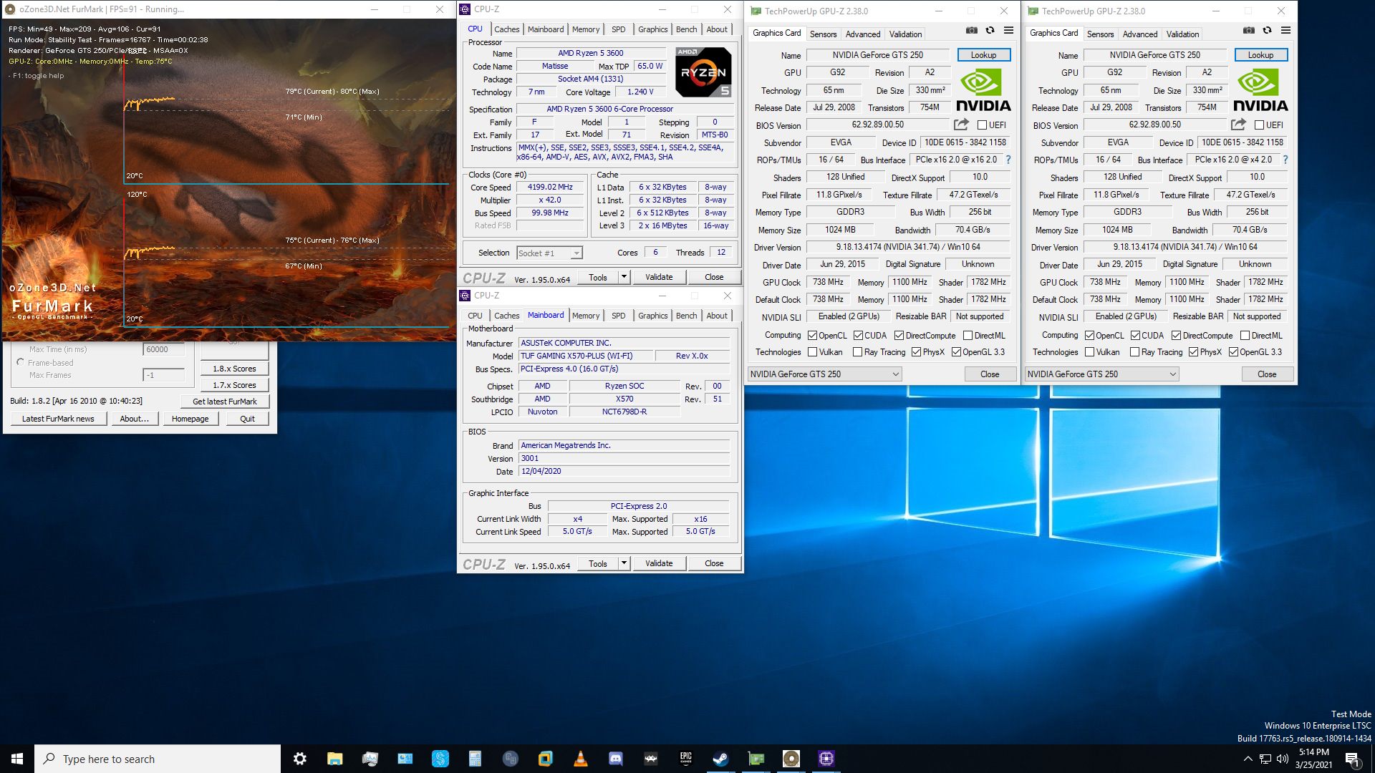Click the refresh icon in left GPU-Z window

click(990, 30)
